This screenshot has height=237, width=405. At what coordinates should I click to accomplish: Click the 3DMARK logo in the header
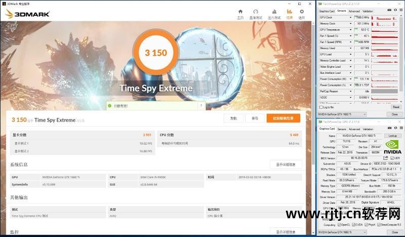pyautogui.click(x=27, y=14)
